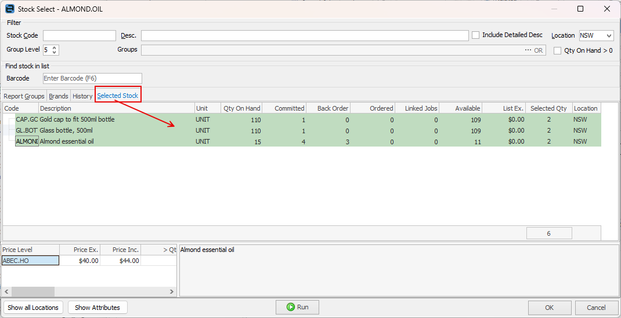Click into the Desc. filter field
The height and width of the screenshot is (318, 621).
coord(305,35)
